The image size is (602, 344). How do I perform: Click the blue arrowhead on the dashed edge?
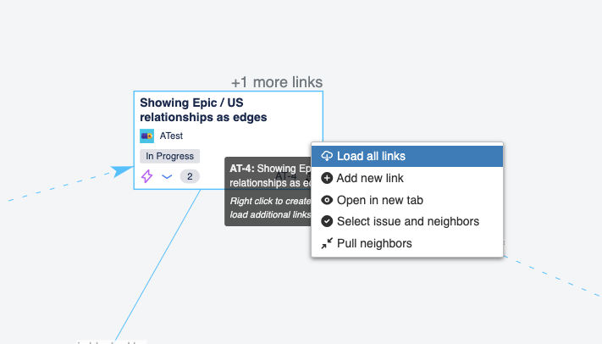121,171
